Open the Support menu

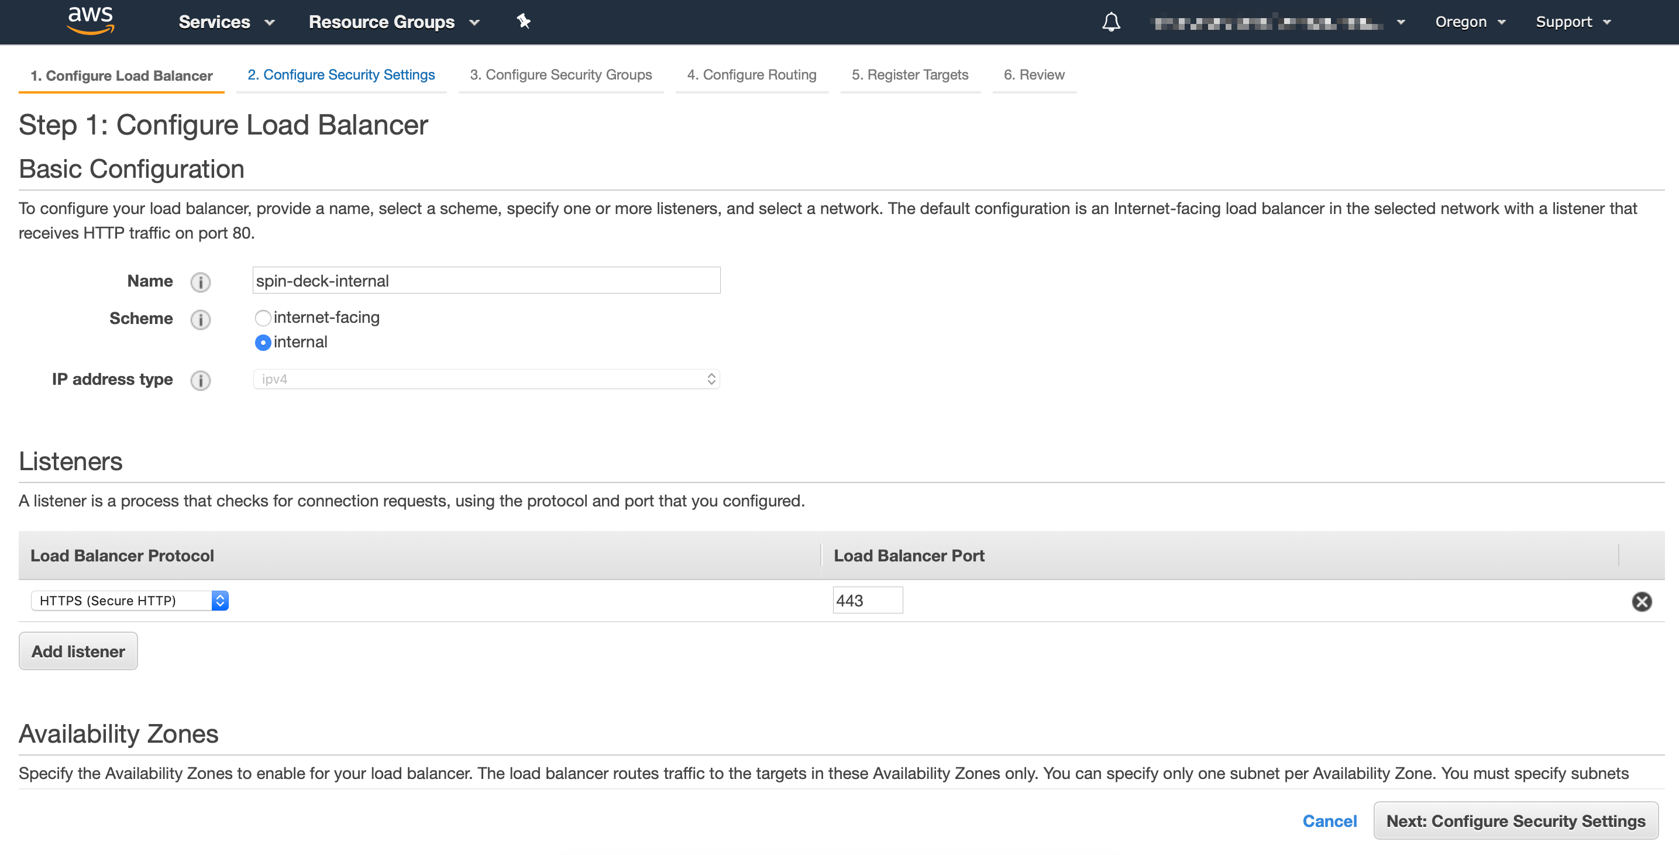pos(1572,22)
